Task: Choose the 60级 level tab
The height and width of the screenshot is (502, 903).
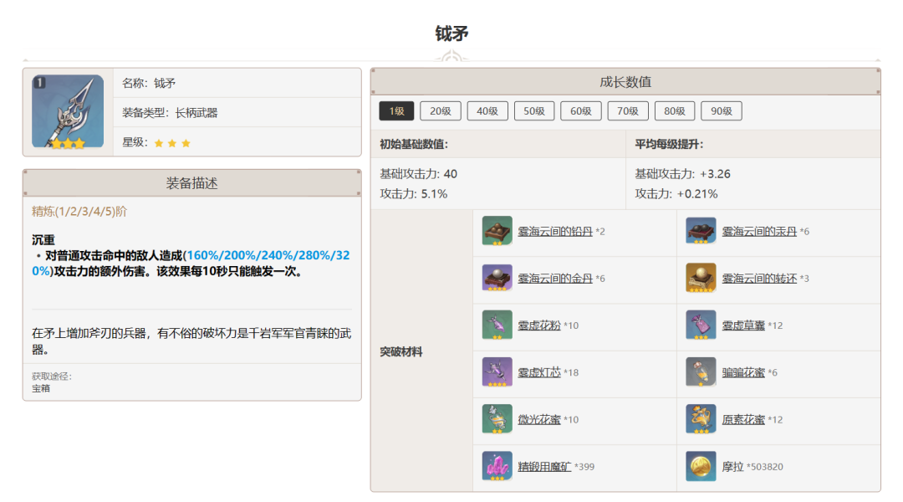Action: point(581,111)
